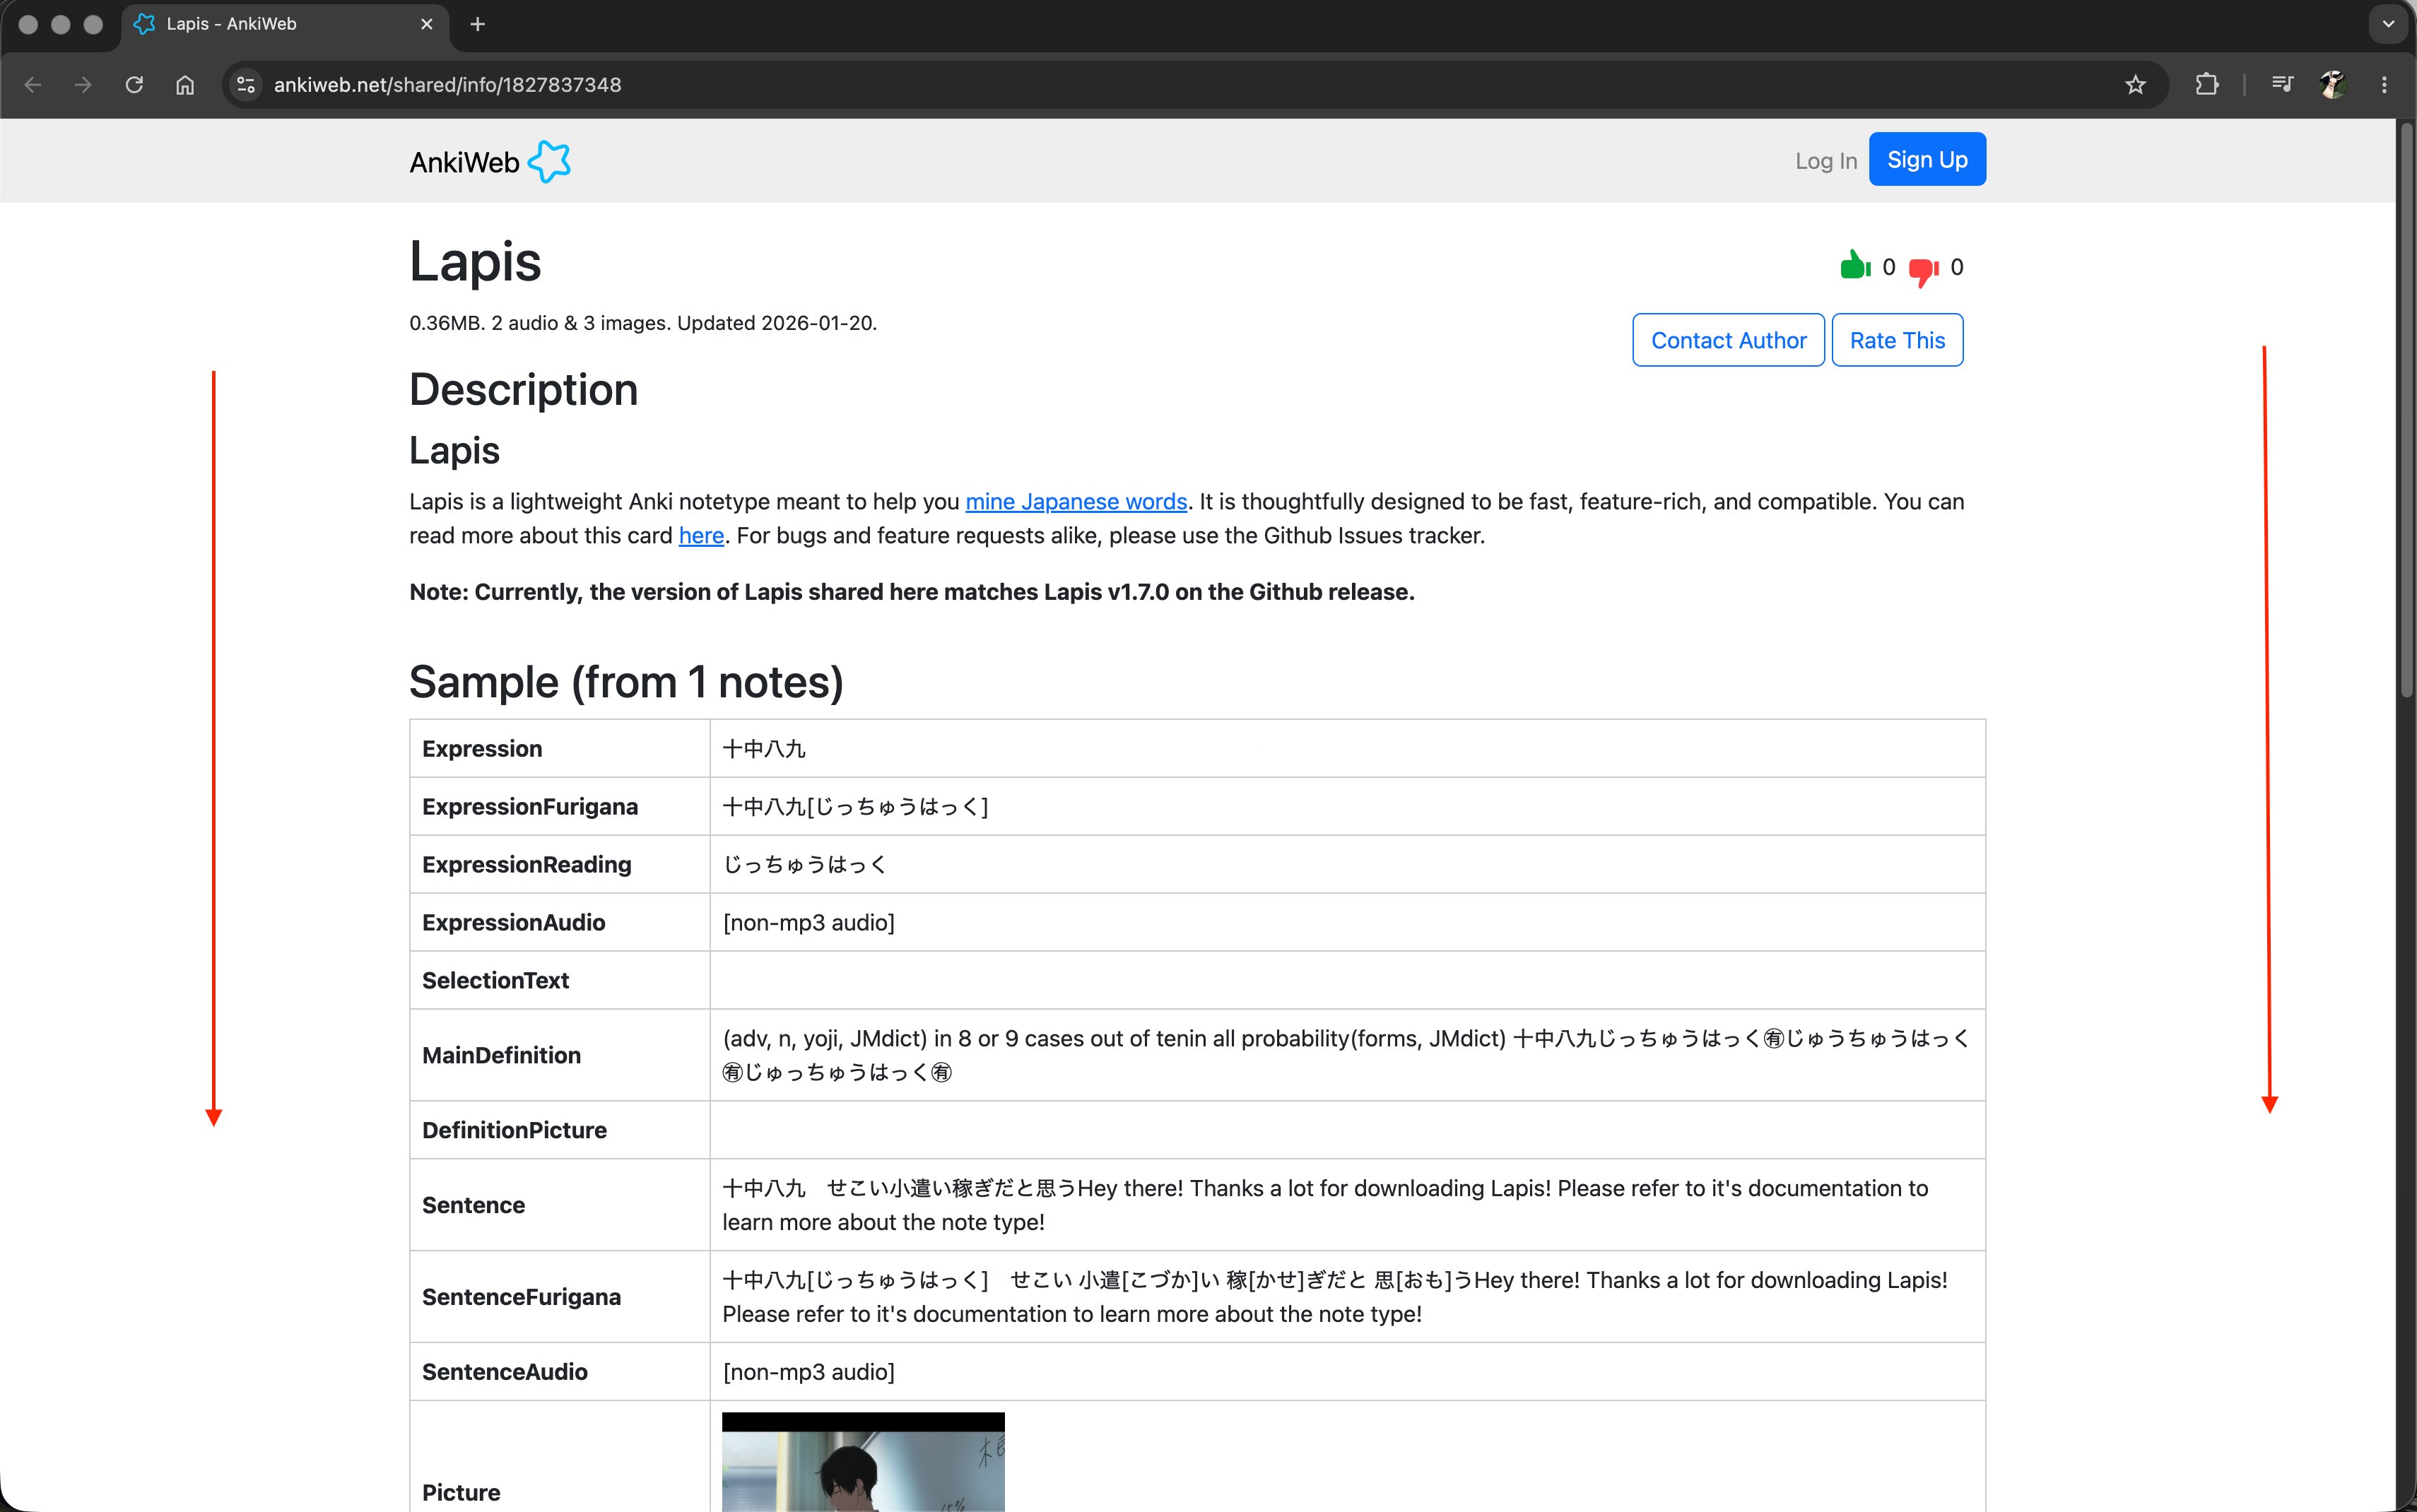Click the Log In link
Screen dimensions: 2417x1512
coord(1825,161)
